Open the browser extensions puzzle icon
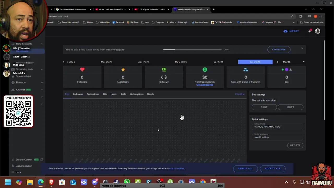The width and height of the screenshot is (334, 188). coord(301,16)
